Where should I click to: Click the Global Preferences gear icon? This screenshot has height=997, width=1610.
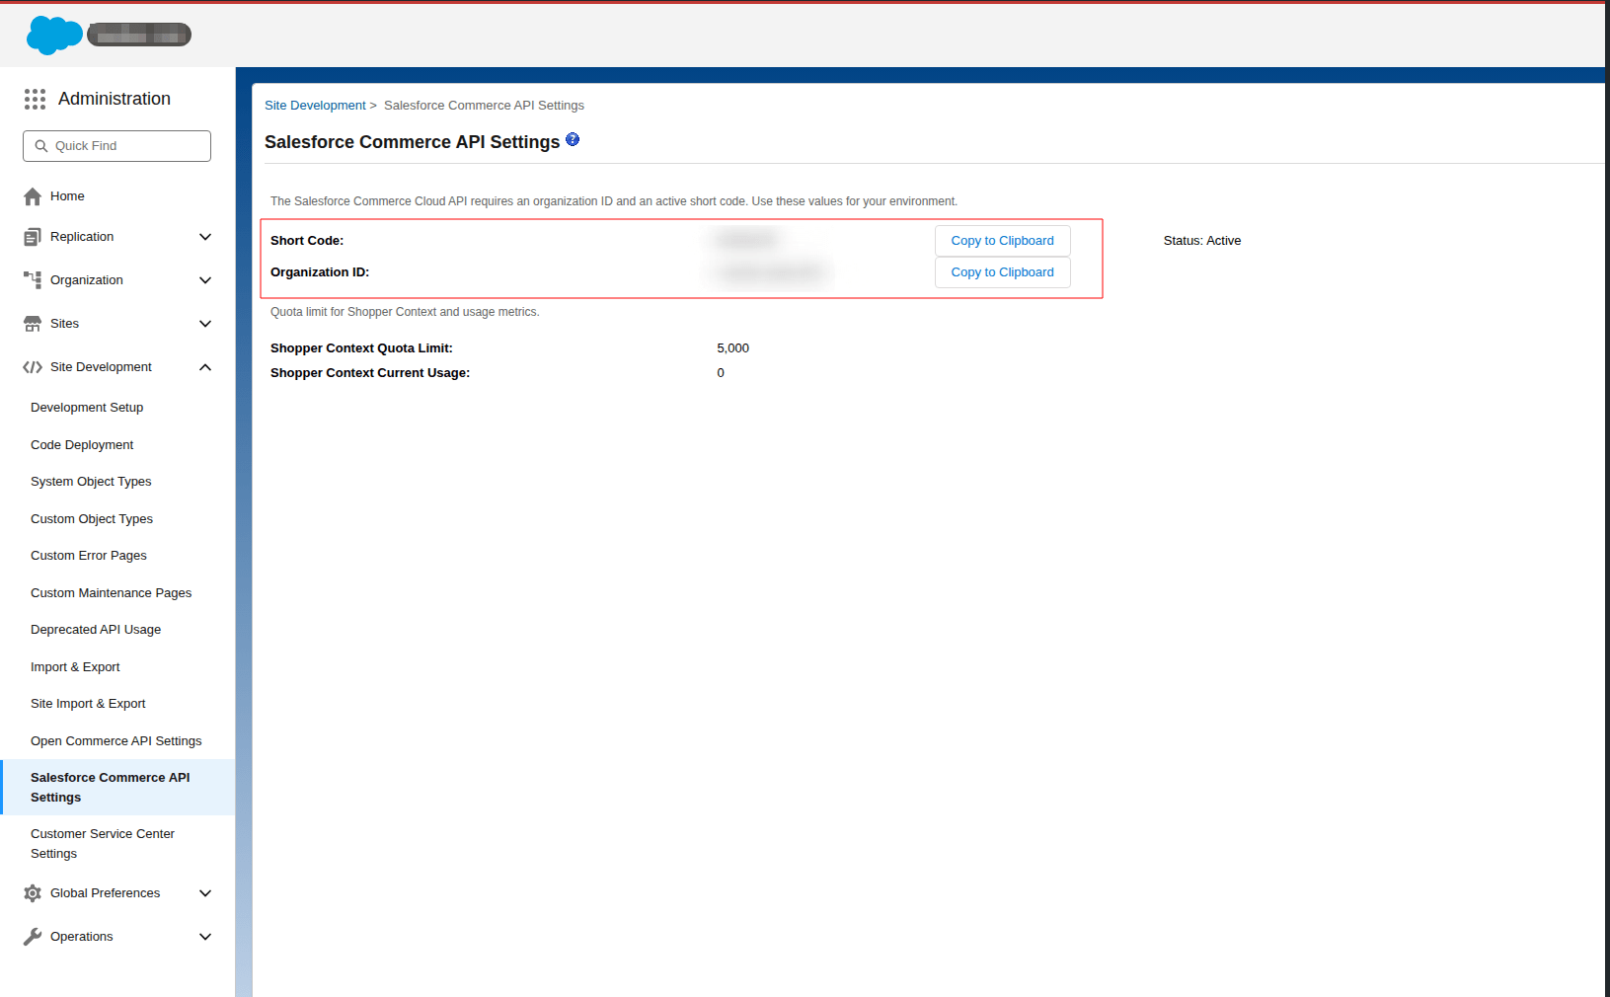coord(33,892)
